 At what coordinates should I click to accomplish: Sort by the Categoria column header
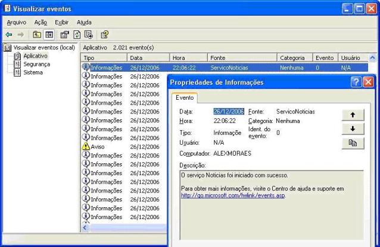(295, 58)
